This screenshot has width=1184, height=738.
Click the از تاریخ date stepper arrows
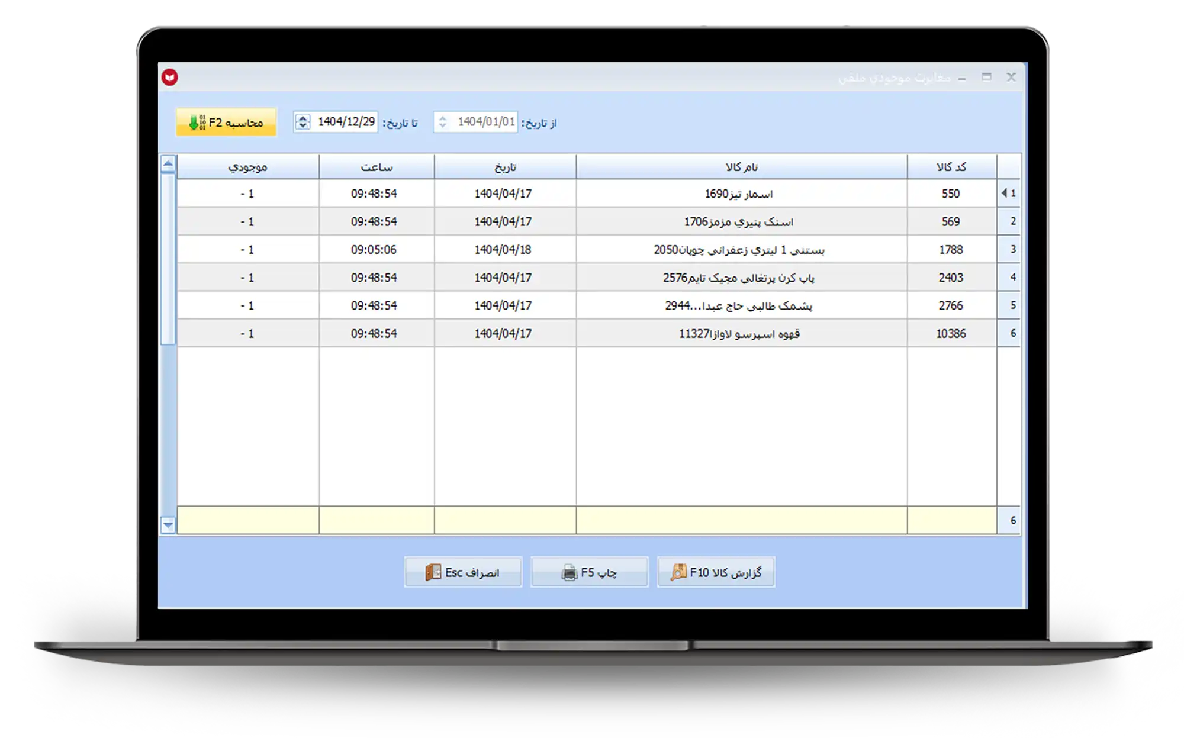tap(442, 122)
